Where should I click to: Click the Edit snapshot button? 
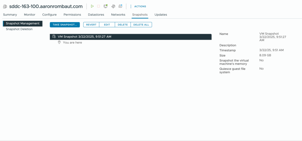[107, 25]
